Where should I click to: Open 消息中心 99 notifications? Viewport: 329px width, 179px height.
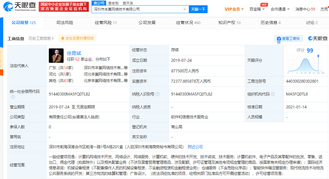305,9
